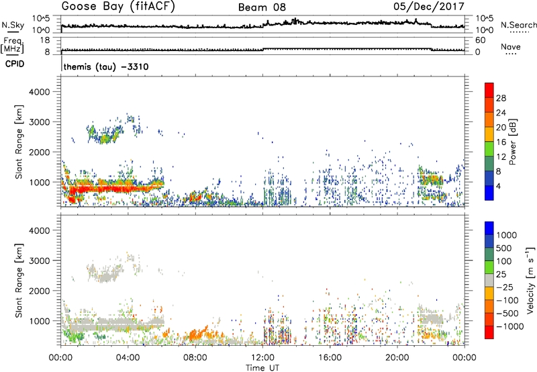Click the "4" label on Power color bar
The image size is (537, 372).
tap(498, 186)
